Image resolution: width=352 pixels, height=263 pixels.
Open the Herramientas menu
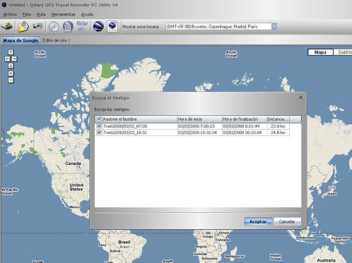coord(63,14)
